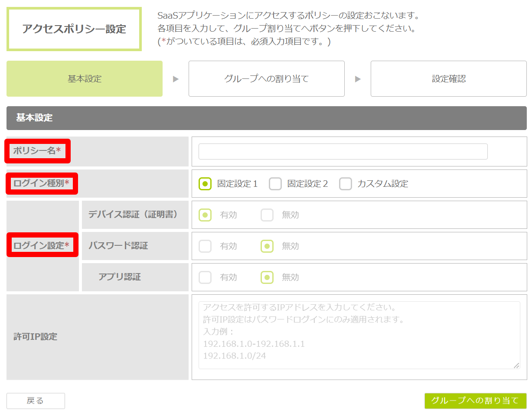Go to the 設定確認 step tab
Viewport: 532px width, 417px height.
tap(448, 79)
